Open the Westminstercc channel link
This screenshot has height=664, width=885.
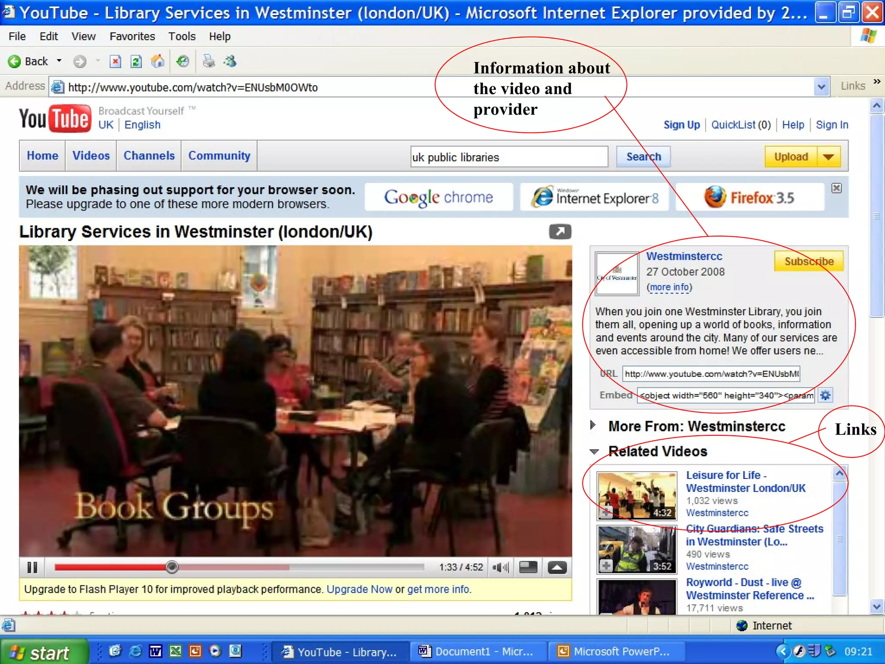click(684, 256)
